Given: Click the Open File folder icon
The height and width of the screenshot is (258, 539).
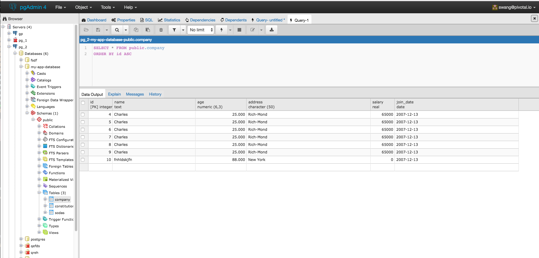Looking at the screenshot, I should pos(86,30).
